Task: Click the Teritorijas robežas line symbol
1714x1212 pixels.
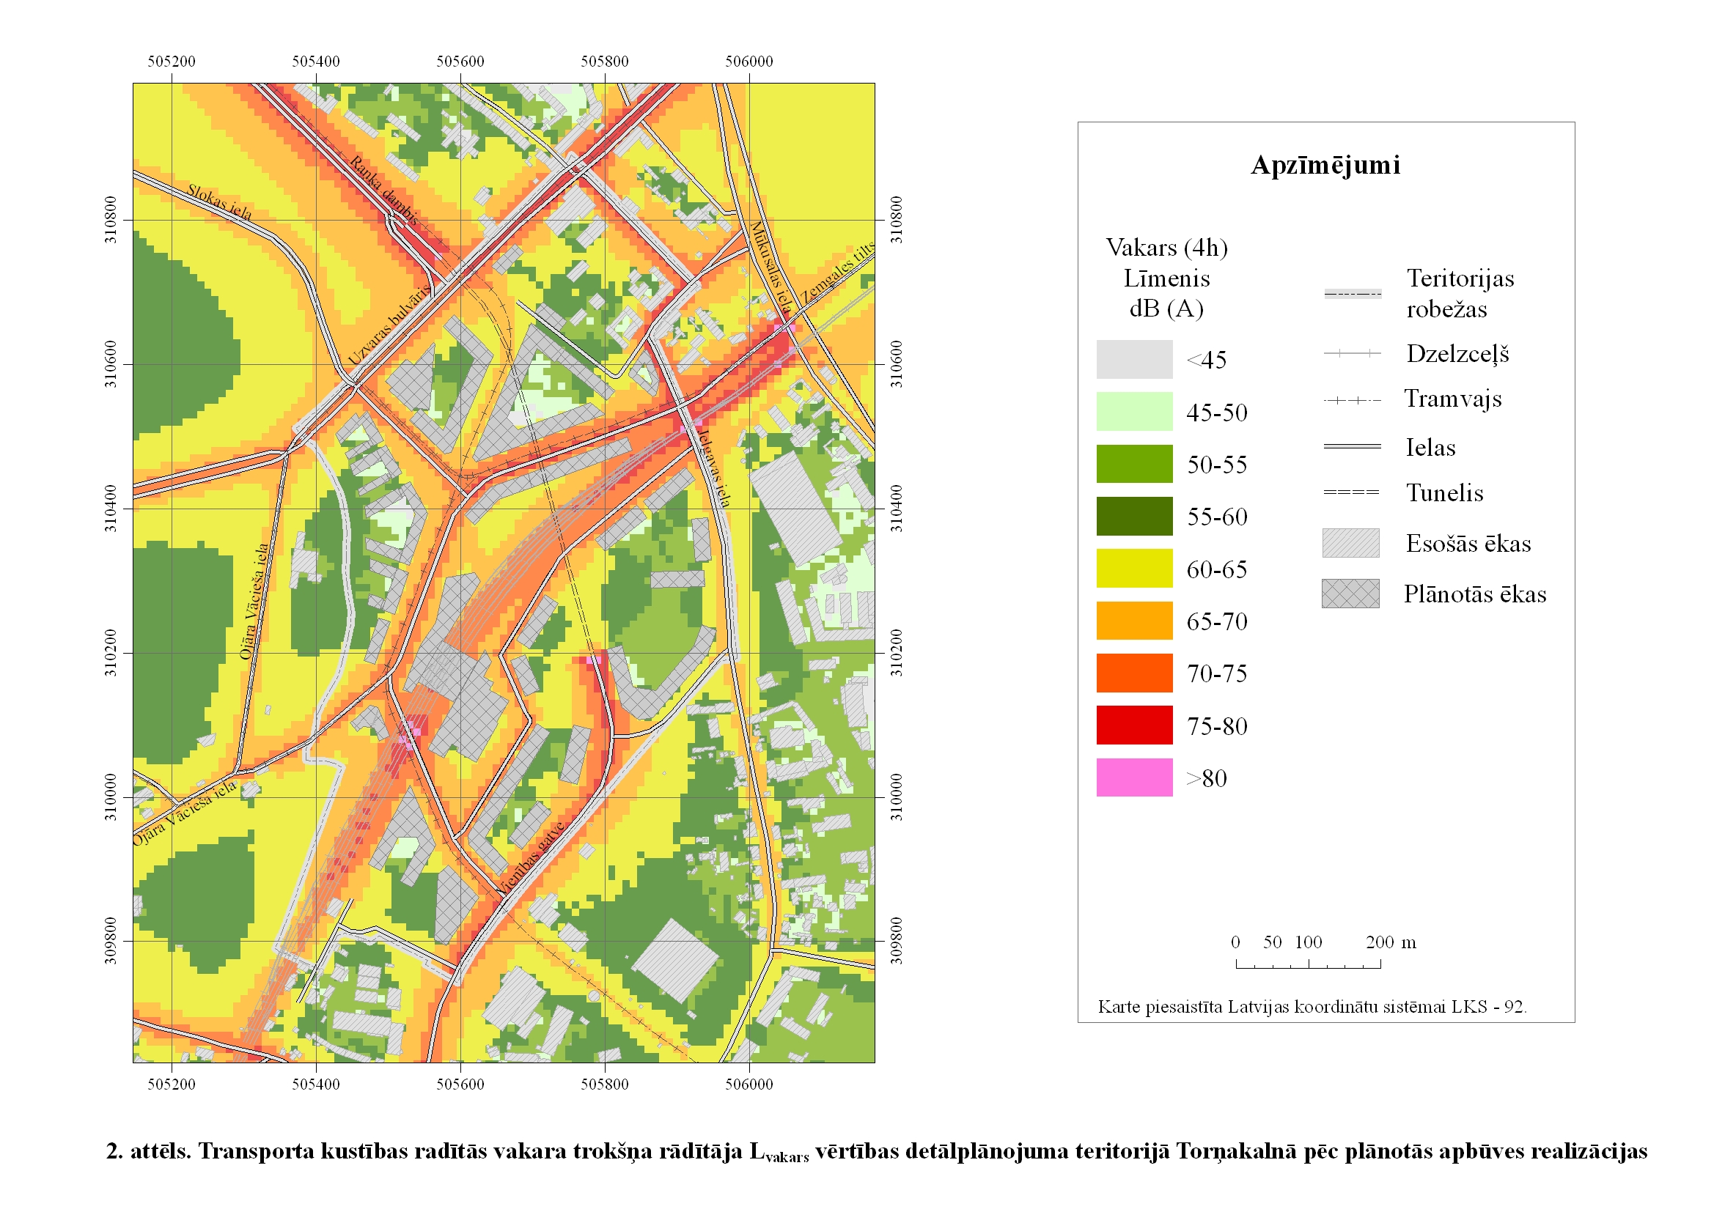Action: point(1352,294)
